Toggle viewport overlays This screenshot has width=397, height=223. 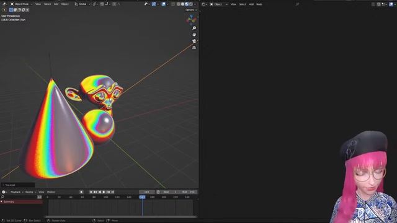[164, 4]
